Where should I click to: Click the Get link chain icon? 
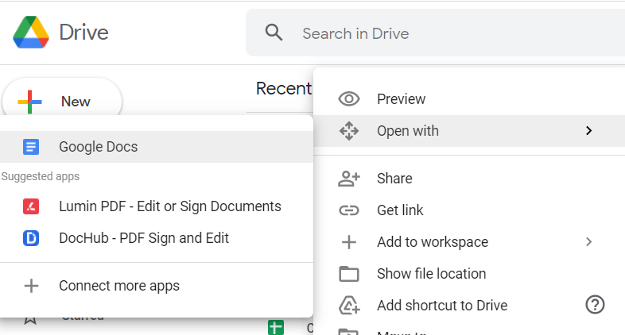pyautogui.click(x=349, y=210)
